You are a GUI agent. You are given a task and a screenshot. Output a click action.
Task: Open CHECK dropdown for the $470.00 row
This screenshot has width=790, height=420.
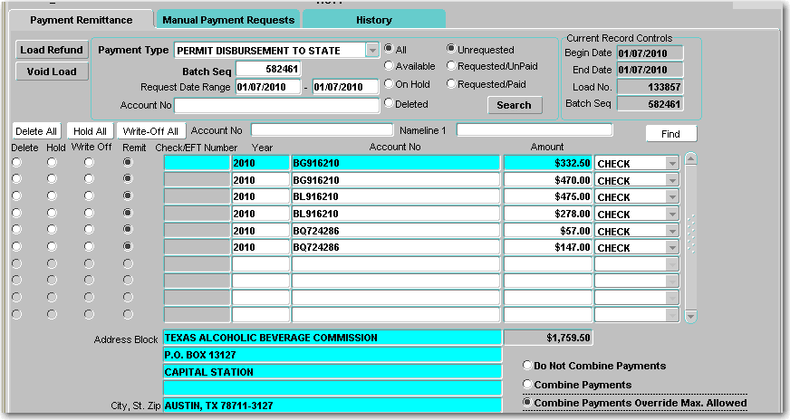click(x=672, y=180)
